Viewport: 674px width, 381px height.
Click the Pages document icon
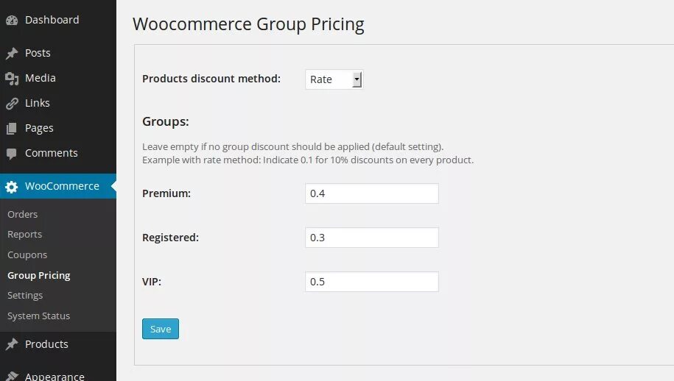(12, 129)
